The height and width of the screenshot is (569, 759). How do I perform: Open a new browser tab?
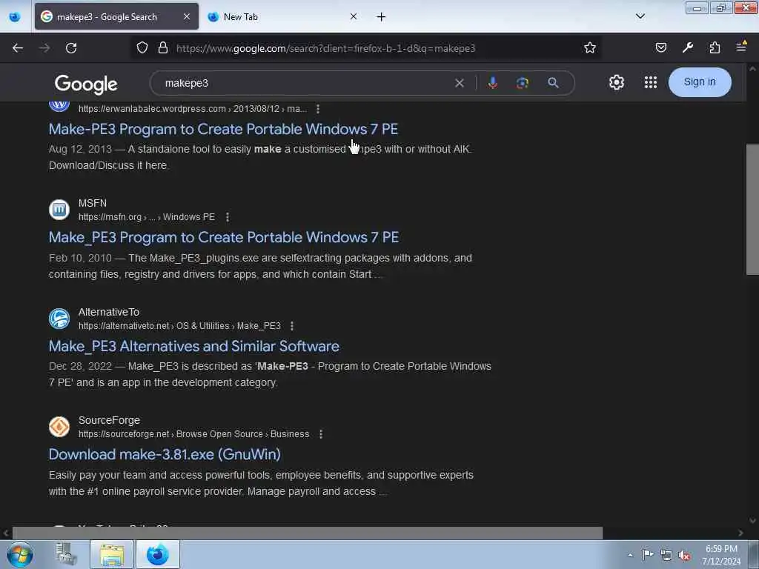click(x=382, y=17)
